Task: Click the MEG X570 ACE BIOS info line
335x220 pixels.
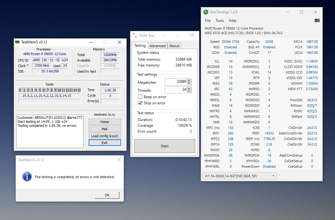Action: (x=244, y=33)
